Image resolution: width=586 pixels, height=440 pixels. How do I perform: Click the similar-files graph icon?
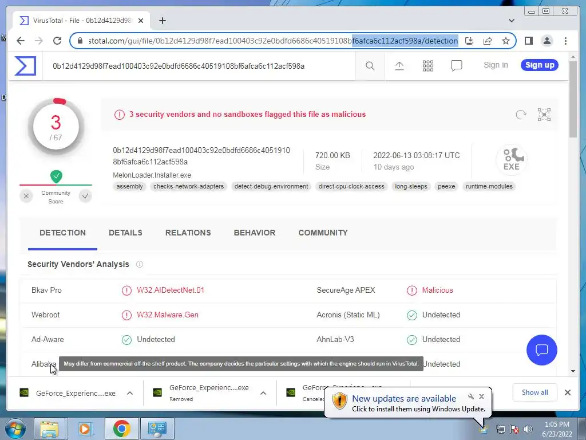click(544, 115)
